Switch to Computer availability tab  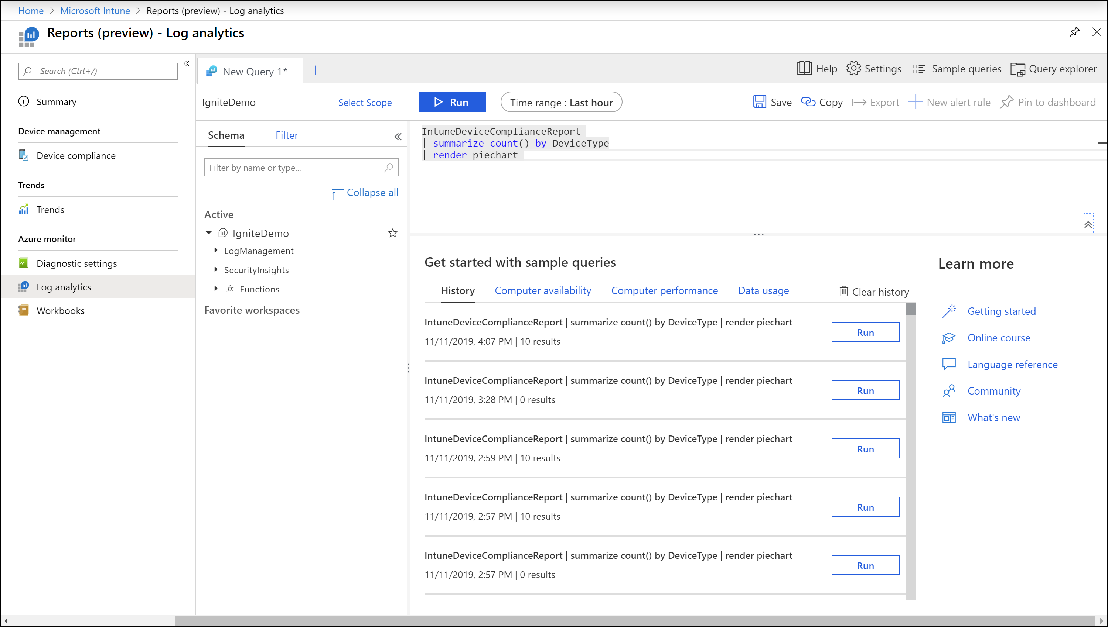(x=543, y=290)
